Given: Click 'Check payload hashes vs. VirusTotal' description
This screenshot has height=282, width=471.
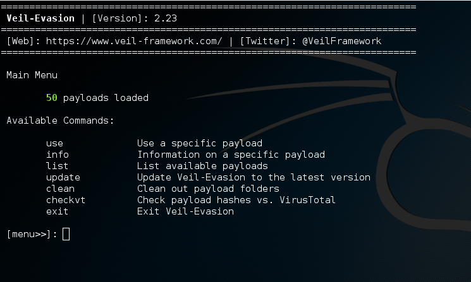Looking at the screenshot, I should tap(236, 200).
